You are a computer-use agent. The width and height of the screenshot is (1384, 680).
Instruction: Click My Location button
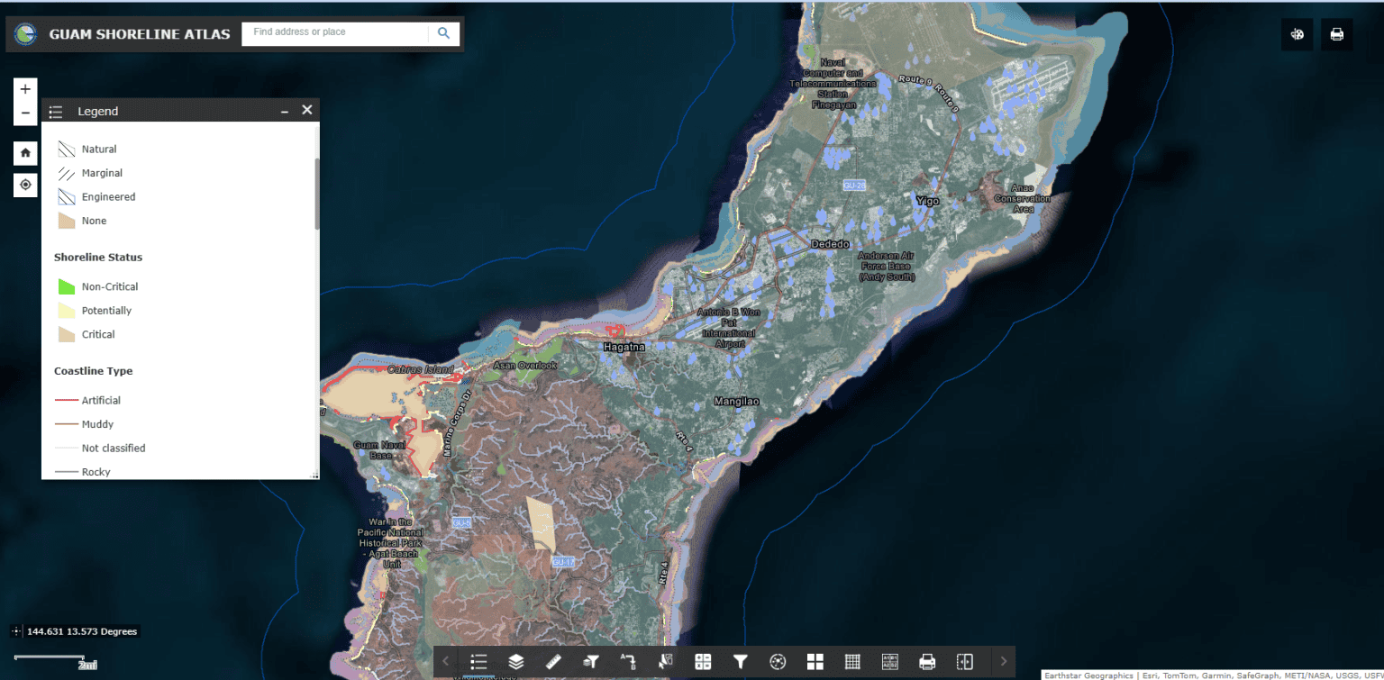tap(25, 185)
